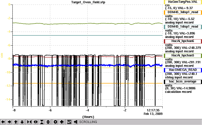Select the DDM45_1disp1_read curve legend
202x125 pixels.
coord(183,27)
